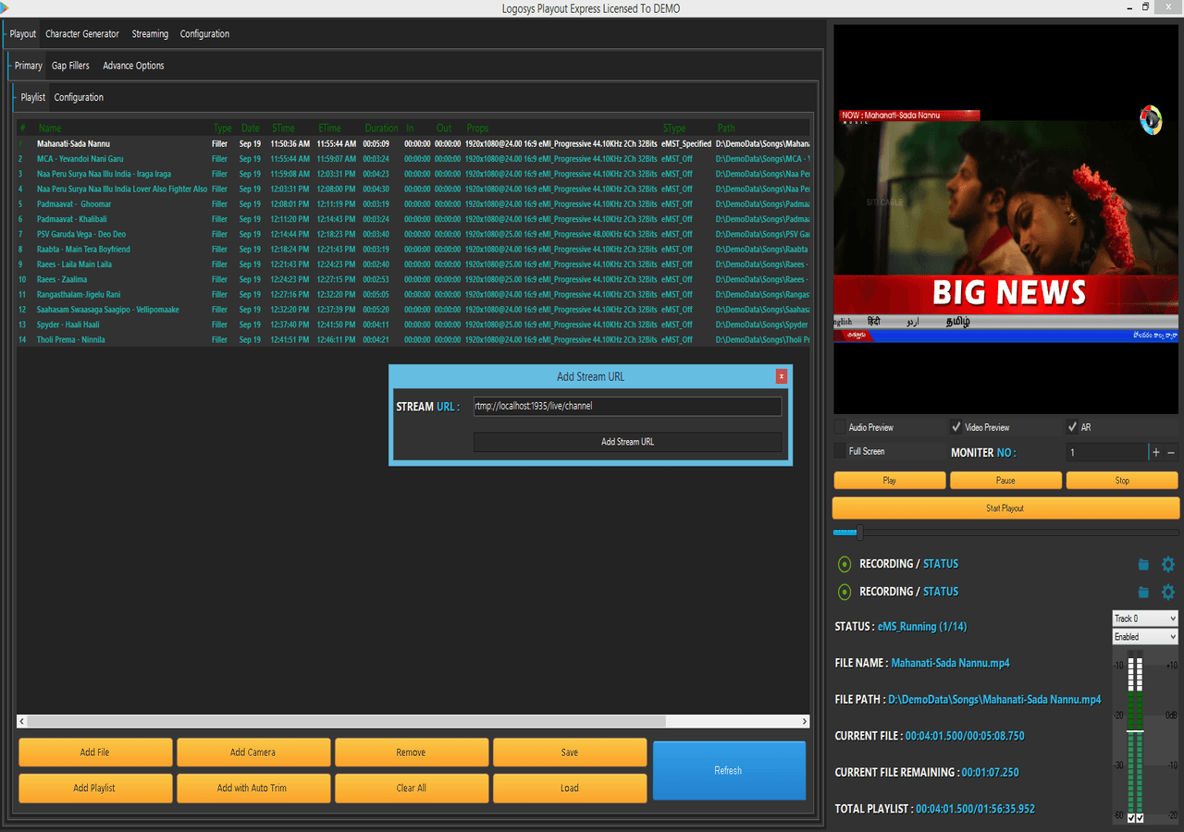Enable the Audio Preview checkbox
Viewport: 1184px width, 832px height.
tap(840, 427)
